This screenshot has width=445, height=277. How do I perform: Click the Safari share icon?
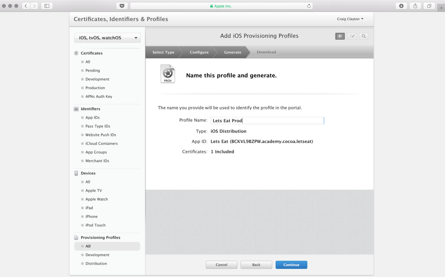(415, 6)
